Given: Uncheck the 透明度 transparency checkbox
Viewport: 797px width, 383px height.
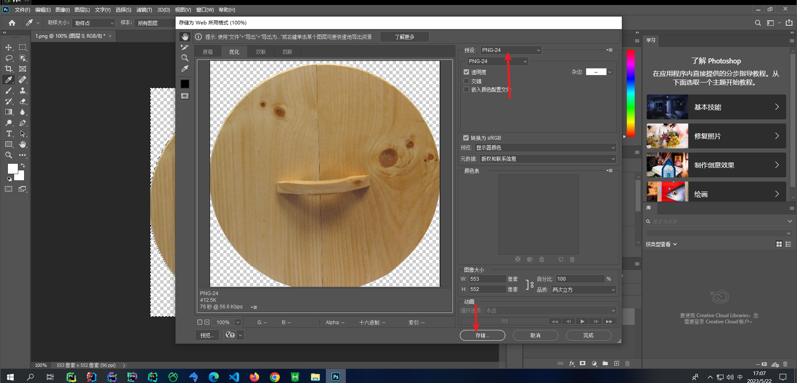Looking at the screenshot, I should coord(466,72).
